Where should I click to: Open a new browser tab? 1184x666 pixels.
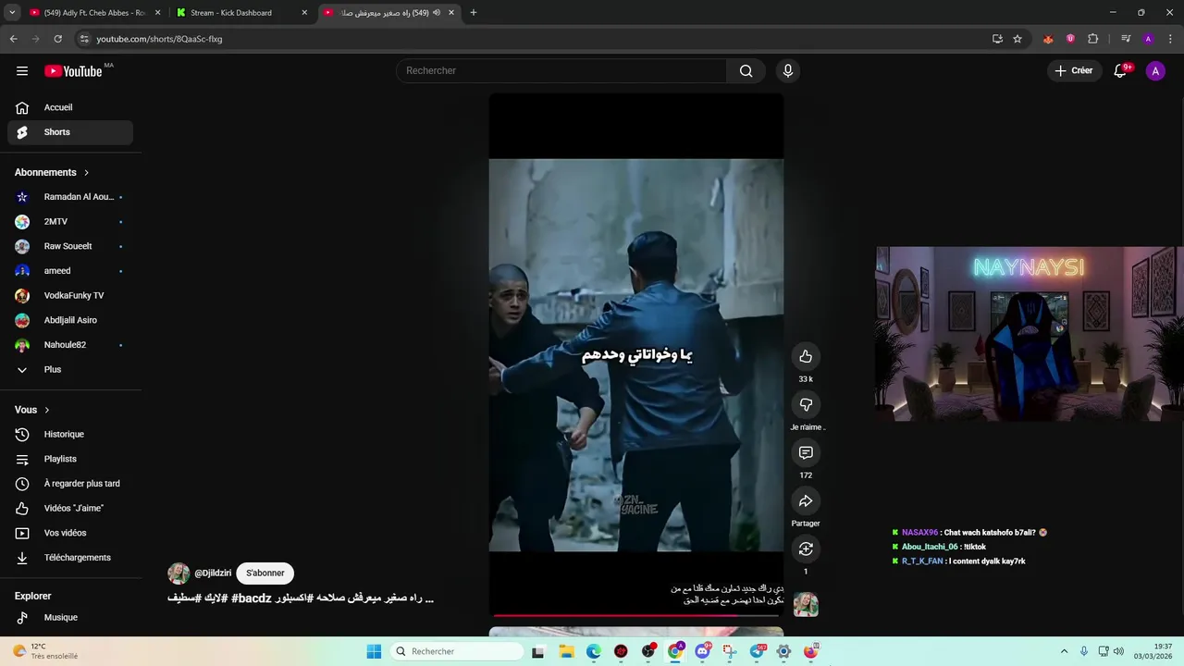474,13
